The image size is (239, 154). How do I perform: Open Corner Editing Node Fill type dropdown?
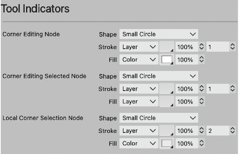tap(139, 60)
